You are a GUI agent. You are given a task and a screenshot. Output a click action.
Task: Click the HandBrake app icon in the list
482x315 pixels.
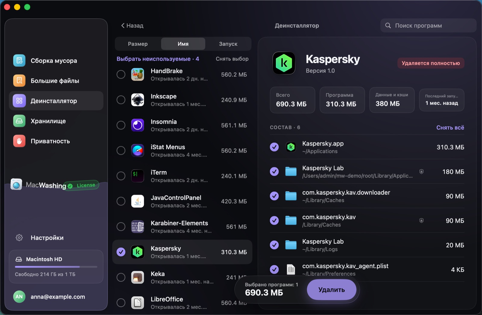[x=138, y=74]
